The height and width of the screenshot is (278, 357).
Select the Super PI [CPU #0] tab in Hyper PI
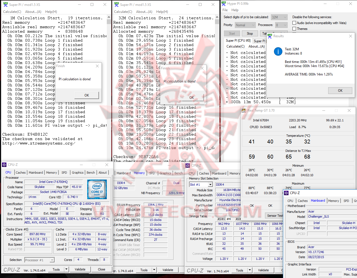[x=238, y=41]
